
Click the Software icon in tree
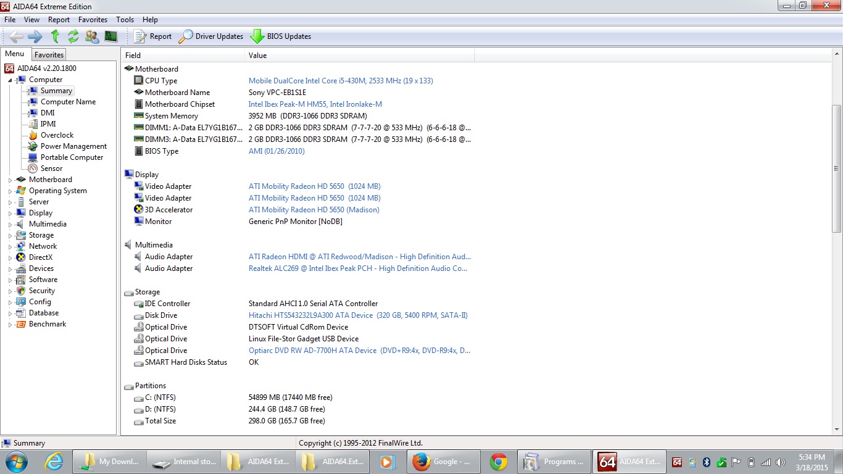(x=21, y=280)
